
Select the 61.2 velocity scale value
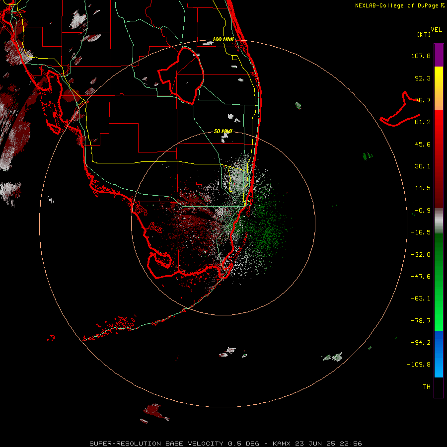tap(423, 122)
